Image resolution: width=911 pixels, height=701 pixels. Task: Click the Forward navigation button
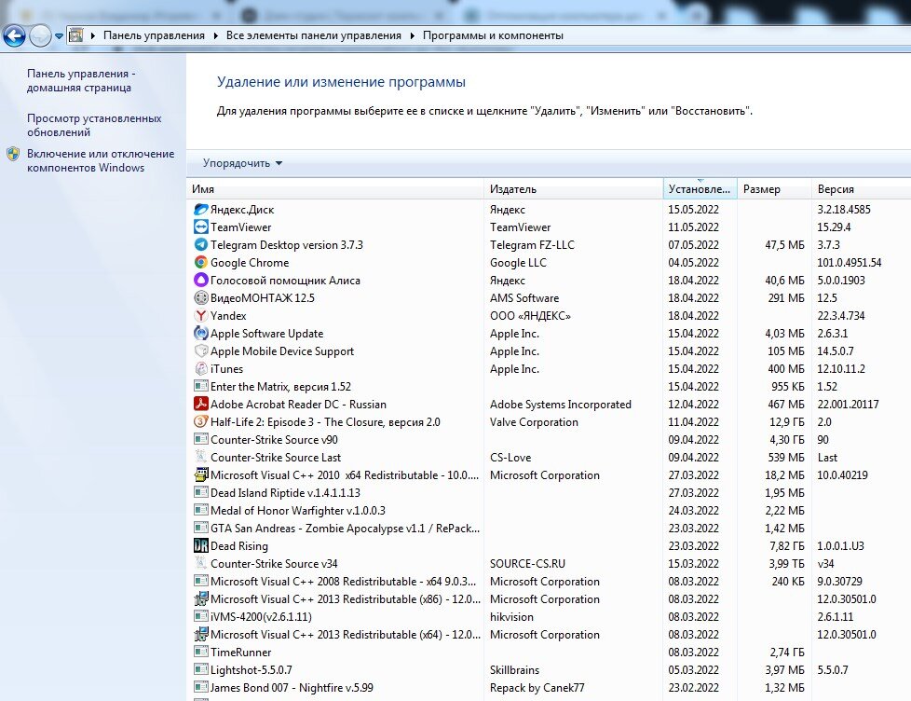(40, 36)
